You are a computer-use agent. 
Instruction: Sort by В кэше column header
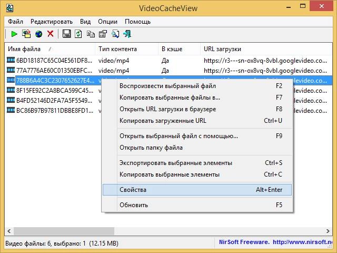point(180,49)
